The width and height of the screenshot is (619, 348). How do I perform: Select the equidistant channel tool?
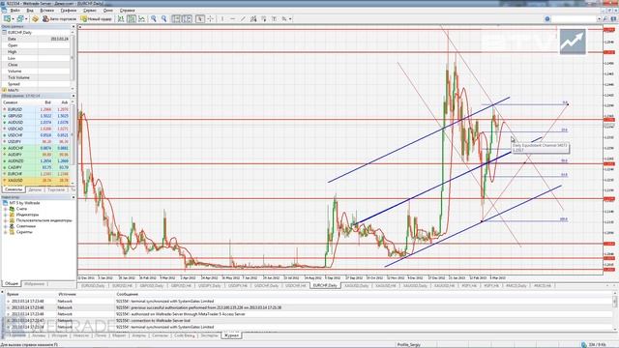[253, 18]
